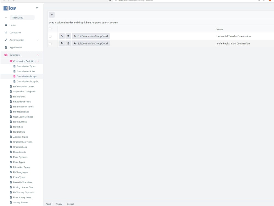This screenshot has height=206, width=274.
Task: Click EditCommissionGroupDetail for Horizontal Transfer Commission
Action: click(x=91, y=36)
